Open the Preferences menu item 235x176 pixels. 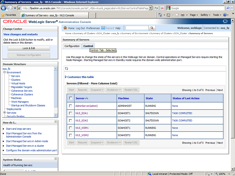pyautogui.click(x=93, y=28)
